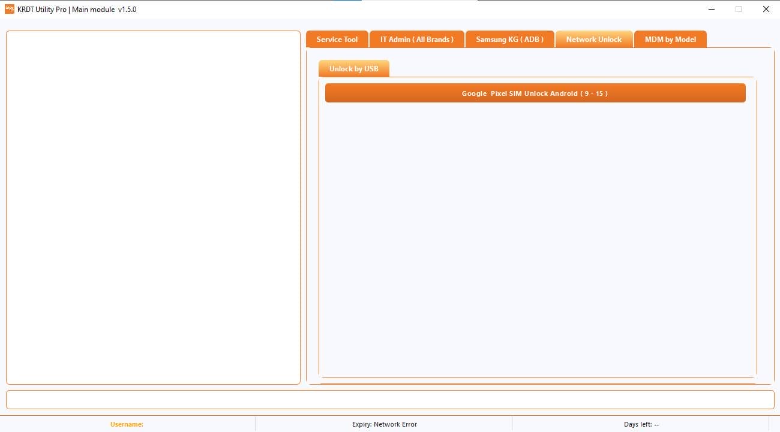Close the KRDT Utility Pro window
This screenshot has height=432, width=780.
(766, 10)
